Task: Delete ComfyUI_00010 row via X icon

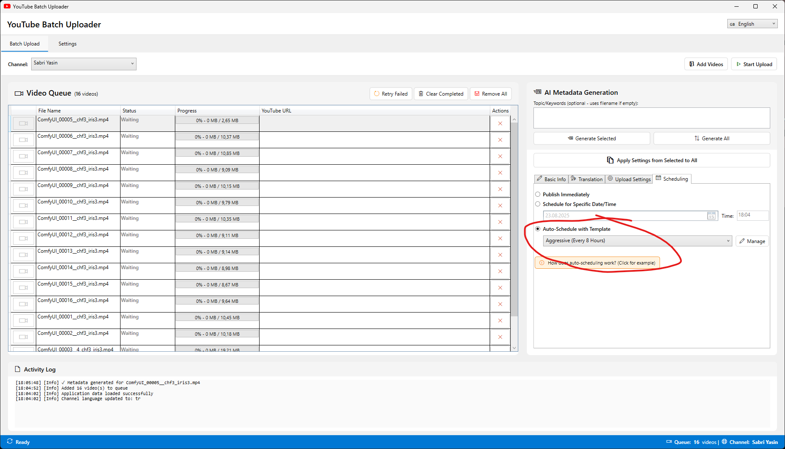Action: point(500,206)
